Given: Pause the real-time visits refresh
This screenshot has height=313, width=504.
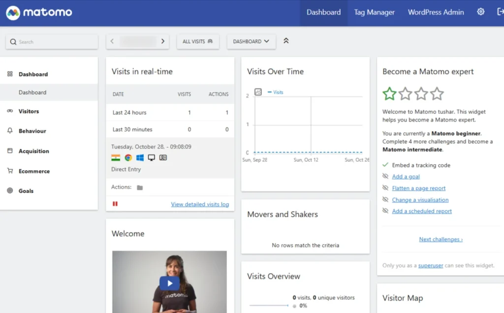Looking at the screenshot, I should [x=115, y=204].
